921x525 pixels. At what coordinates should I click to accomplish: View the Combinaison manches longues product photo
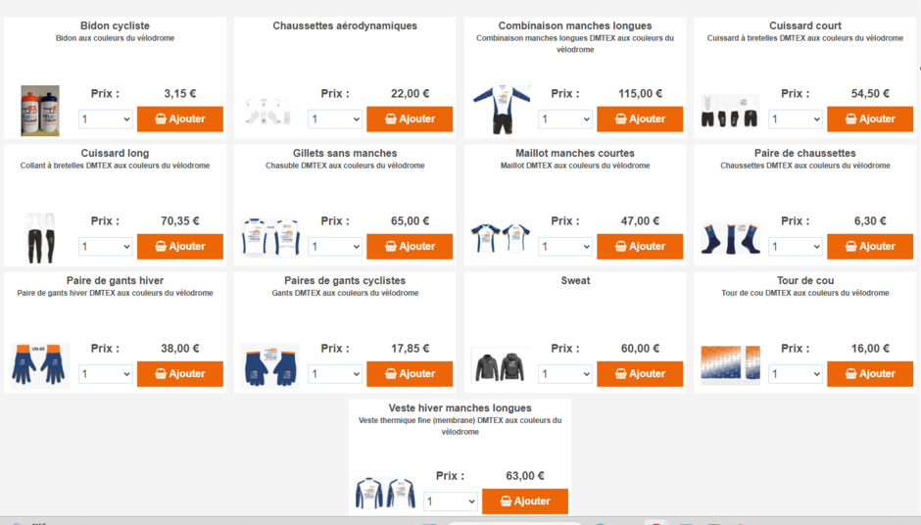coord(501,109)
